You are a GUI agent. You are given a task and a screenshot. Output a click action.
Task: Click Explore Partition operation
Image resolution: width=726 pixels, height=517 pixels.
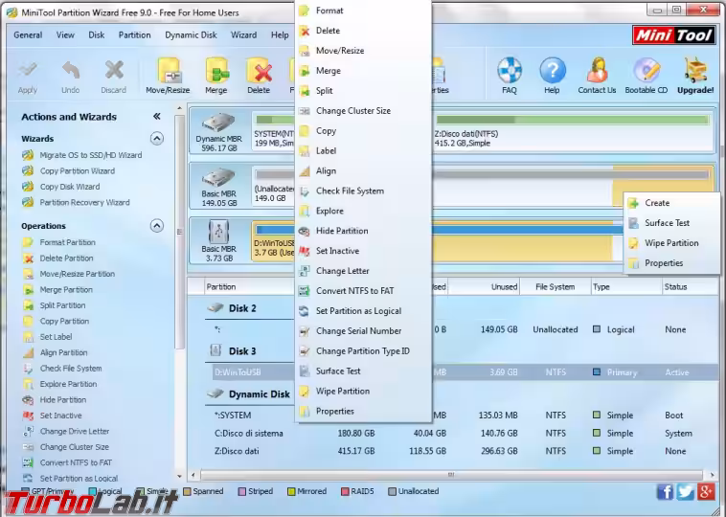point(59,384)
